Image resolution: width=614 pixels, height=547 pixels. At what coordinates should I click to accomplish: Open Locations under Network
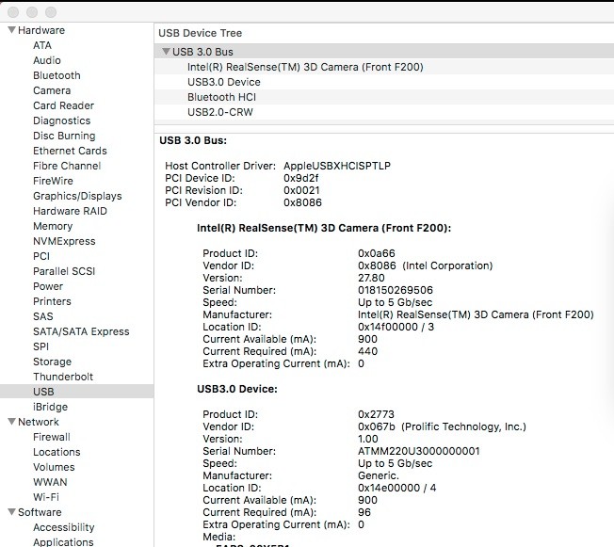pyautogui.click(x=57, y=452)
